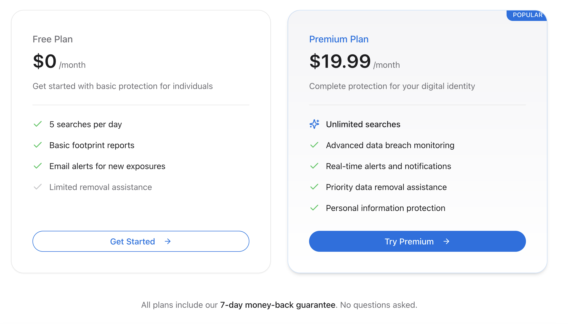Click the checkmark next to 5 searches per day

(x=38, y=124)
